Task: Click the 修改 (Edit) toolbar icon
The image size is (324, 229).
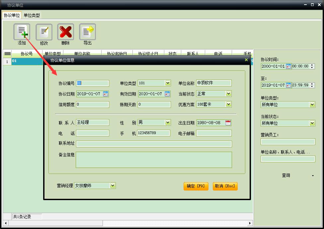Action: [x=44, y=32]
